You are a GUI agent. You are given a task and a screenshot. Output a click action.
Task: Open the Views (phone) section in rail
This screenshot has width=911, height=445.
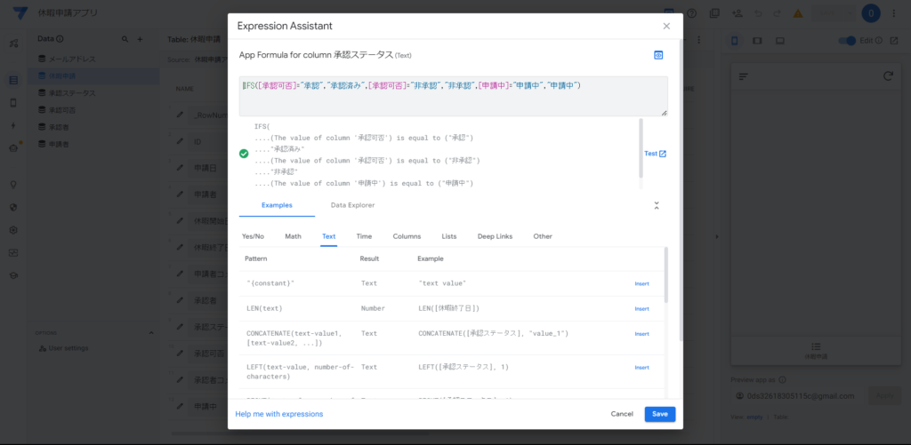point(13,103)
